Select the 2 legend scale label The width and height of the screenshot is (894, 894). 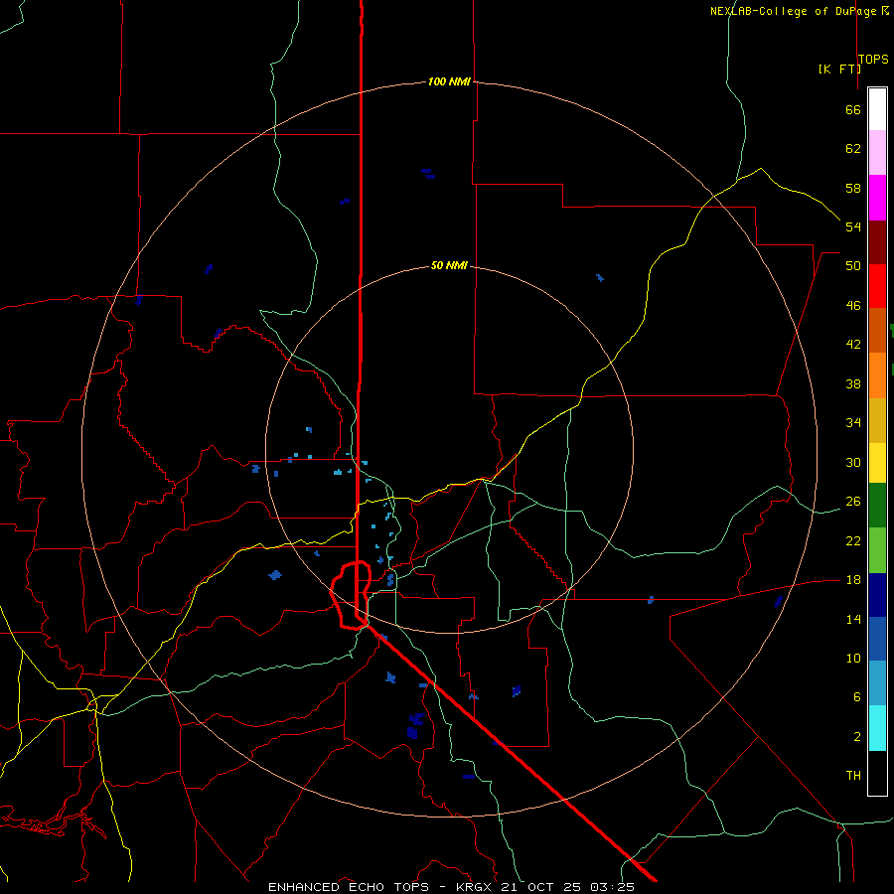pos(857,737)
